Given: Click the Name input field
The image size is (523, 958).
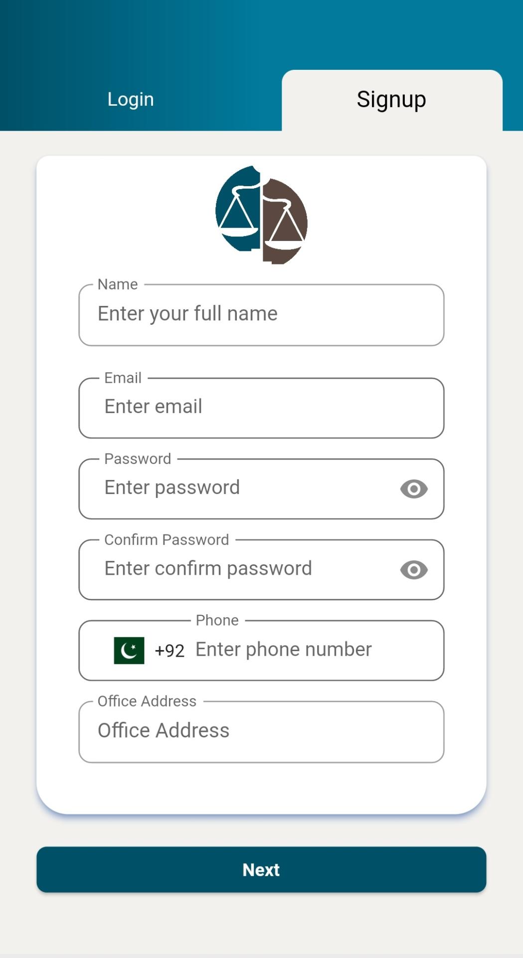Looking at the screenshot, I should point(224,313).
